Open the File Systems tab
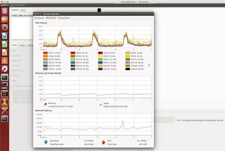The height and width of the screenshot is (151, 225). pyautogui.click(x=64, y=18)
